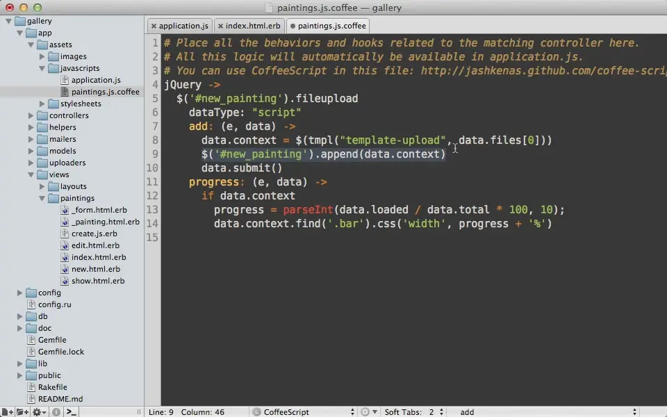Viewport: 667px width, 417px height.
Task: Collapse the paintings folder
Action: 42,198
